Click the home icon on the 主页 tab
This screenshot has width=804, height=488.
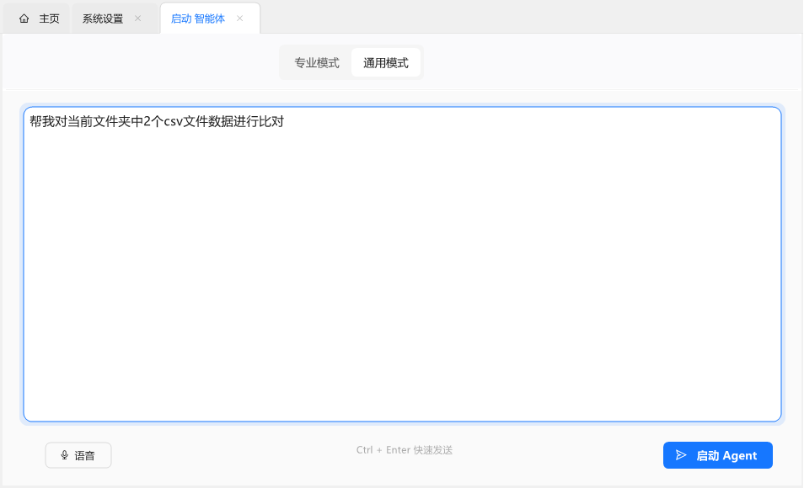24,18
